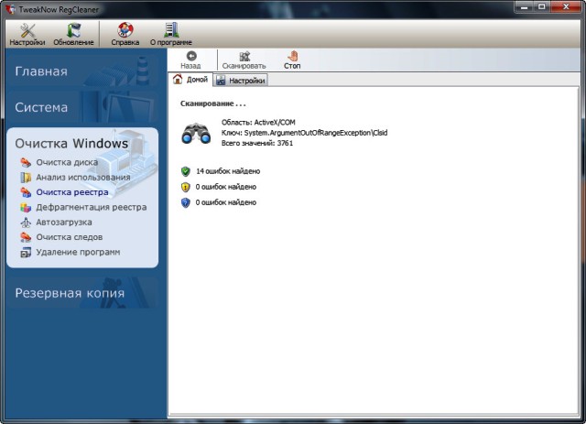Switch to the Настройки tab
Screen dimensions: 586x424
click(x=241, y=80)
